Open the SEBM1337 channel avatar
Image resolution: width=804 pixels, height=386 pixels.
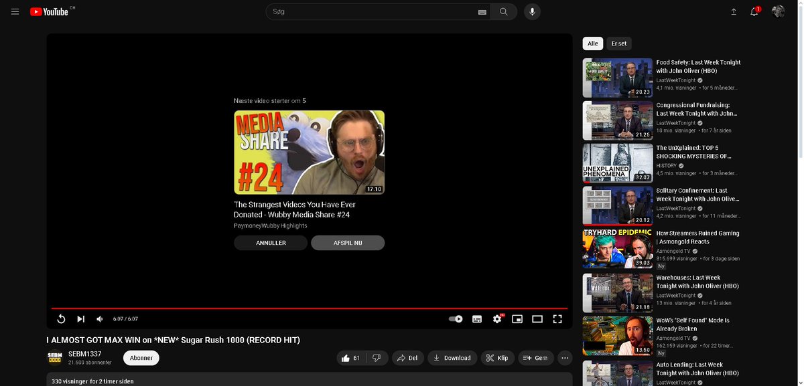tap(55, 358)
